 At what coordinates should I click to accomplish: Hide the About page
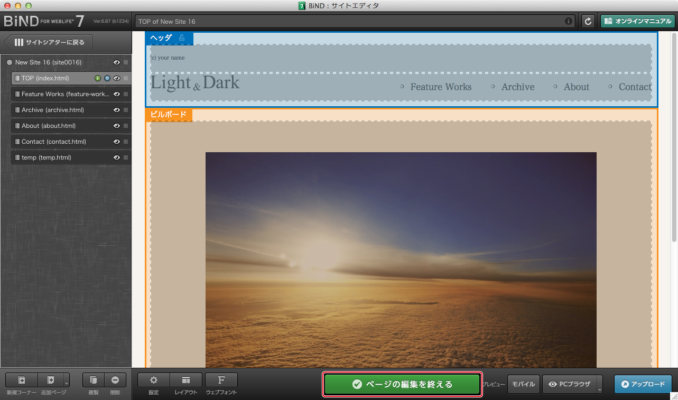point(117,126)
